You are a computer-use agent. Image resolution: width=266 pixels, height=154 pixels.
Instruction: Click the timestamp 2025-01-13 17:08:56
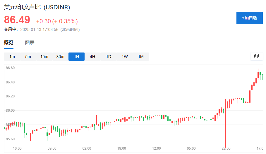click(39, 29)
